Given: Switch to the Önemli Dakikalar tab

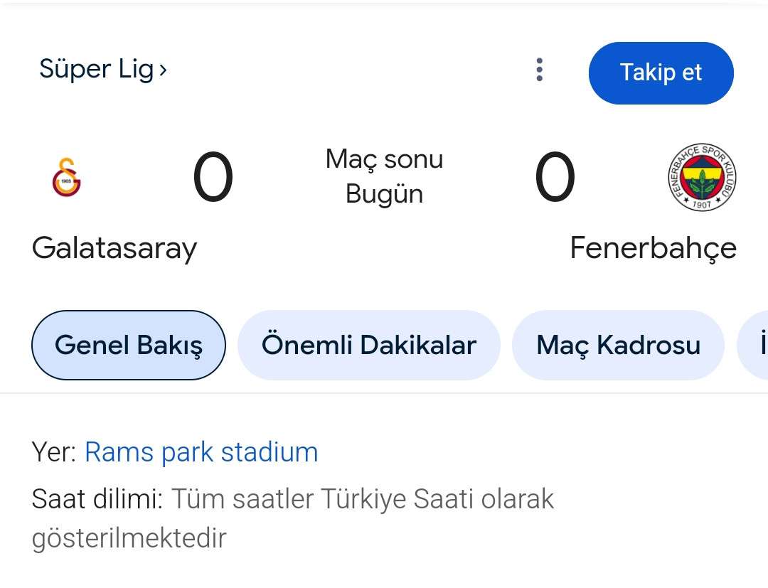Looking at the screenshot, I should click(x=368, y=346).
